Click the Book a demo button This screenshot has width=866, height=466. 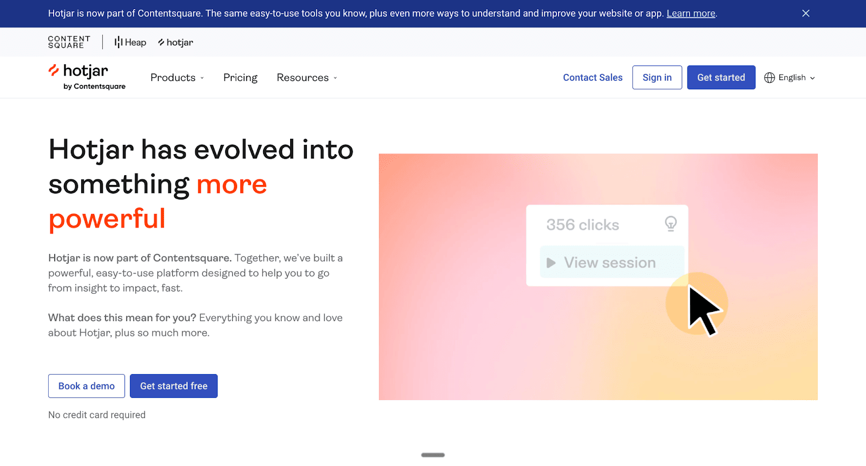[x=87, y=386]
